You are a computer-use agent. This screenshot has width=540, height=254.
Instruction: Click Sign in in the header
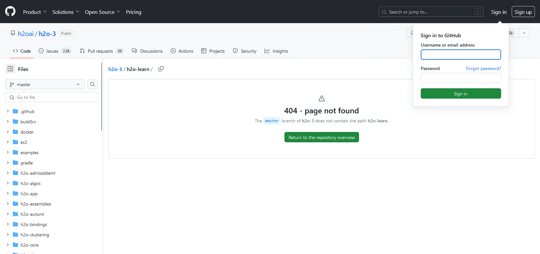499,12
